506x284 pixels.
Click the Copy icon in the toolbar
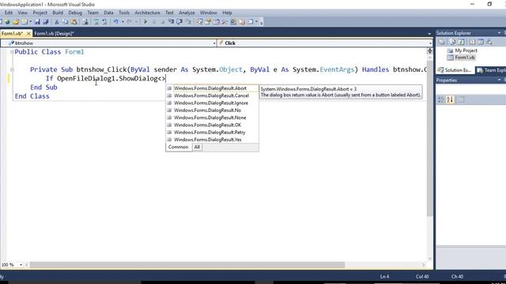(65, 22)
